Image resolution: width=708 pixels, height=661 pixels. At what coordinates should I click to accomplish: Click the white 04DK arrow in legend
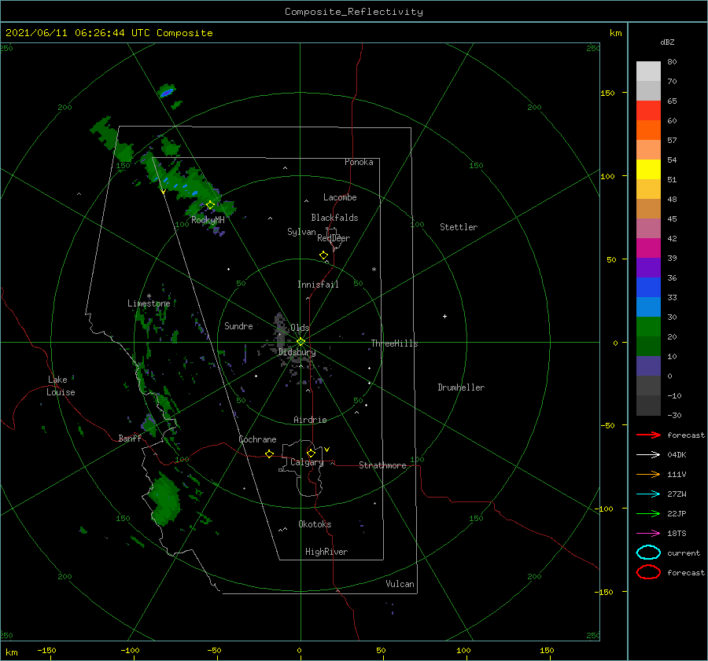point(648,454)
